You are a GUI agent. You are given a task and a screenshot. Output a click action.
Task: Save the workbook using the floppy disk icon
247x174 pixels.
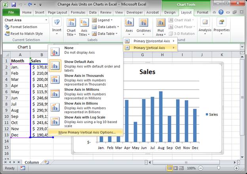tap(13, 5)
